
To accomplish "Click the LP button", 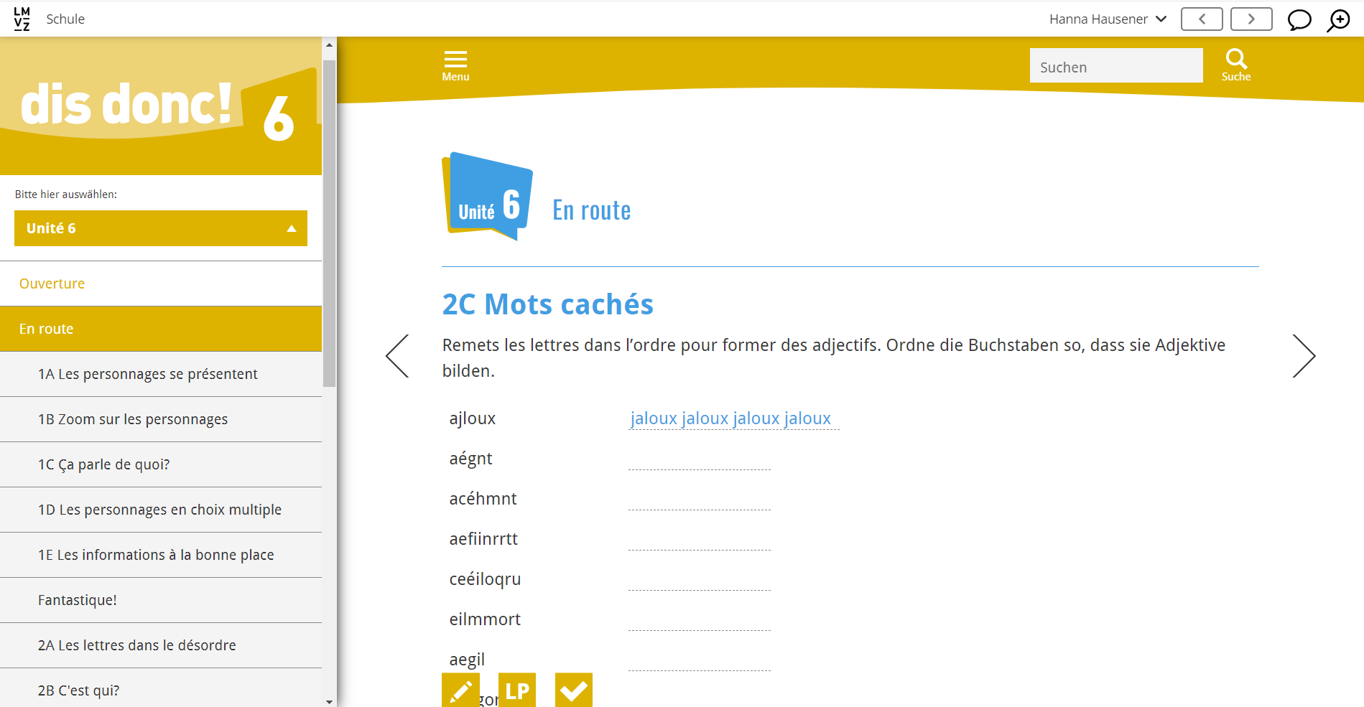I will pos(517,690).
